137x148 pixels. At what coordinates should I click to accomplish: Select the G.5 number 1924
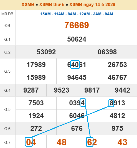pyautogui.click(x=36, y=116)
